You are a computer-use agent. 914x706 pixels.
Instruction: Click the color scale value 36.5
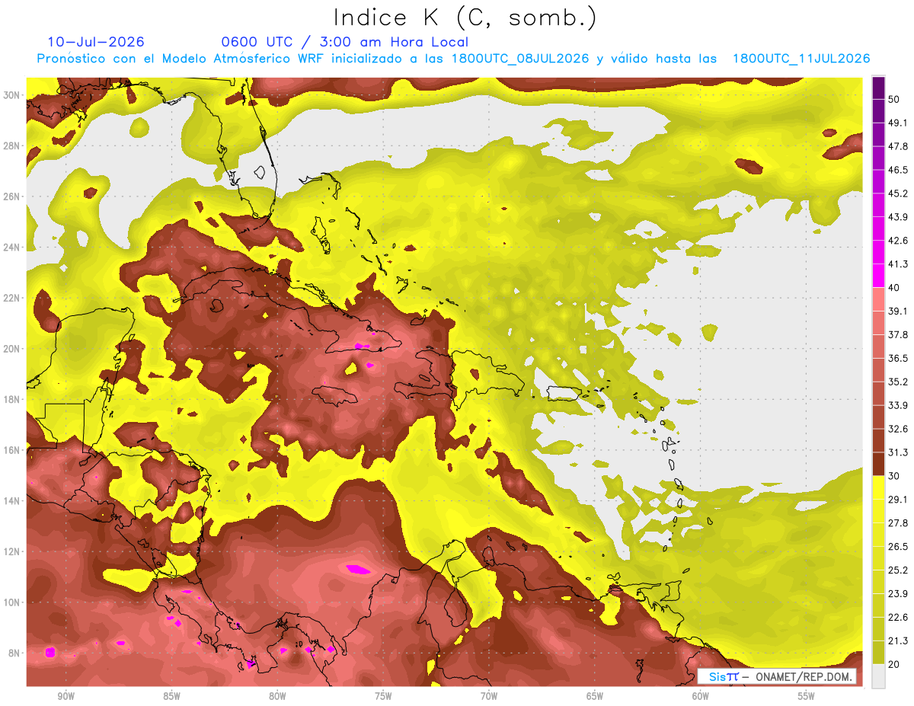click(899, 358)
